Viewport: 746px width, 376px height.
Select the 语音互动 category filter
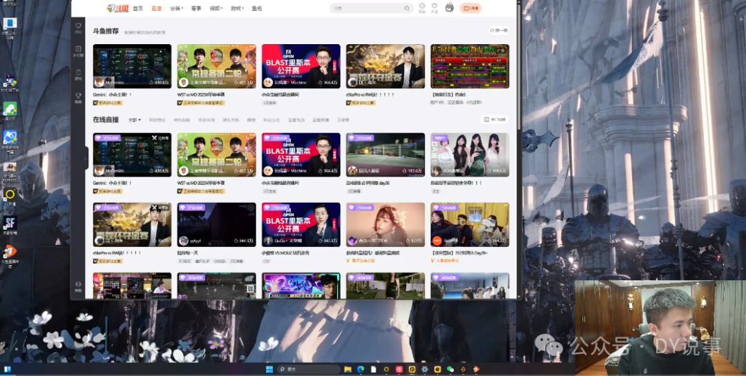pyautogui.click(x=296, y=120)
